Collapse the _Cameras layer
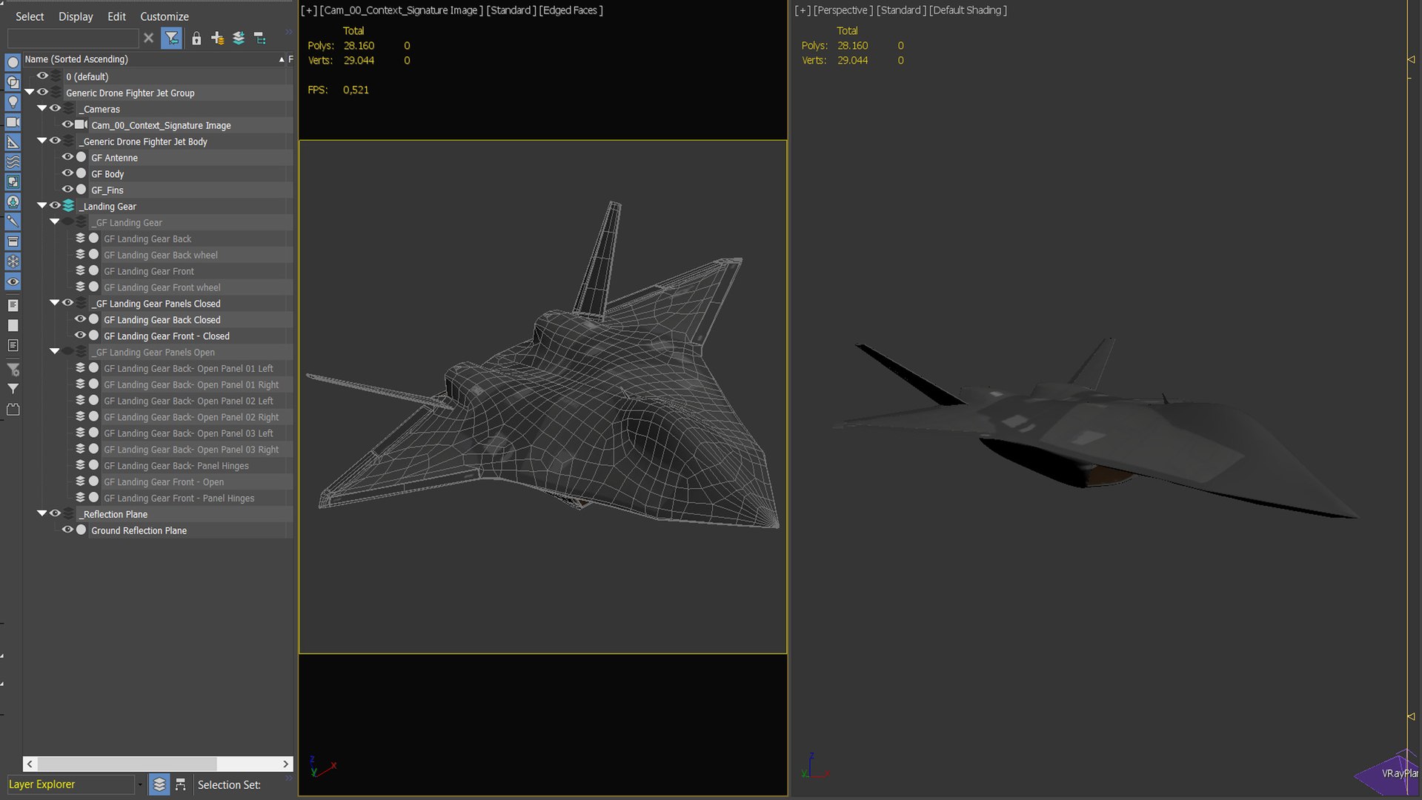 42,108
